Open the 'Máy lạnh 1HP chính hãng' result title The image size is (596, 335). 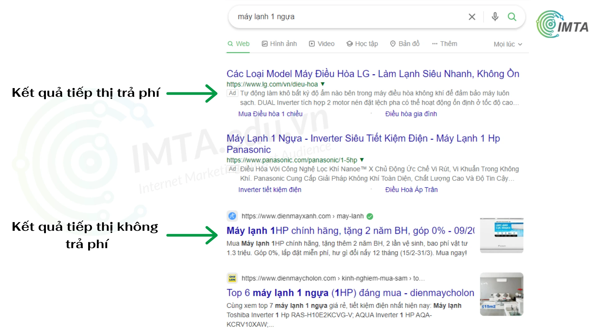351,231
